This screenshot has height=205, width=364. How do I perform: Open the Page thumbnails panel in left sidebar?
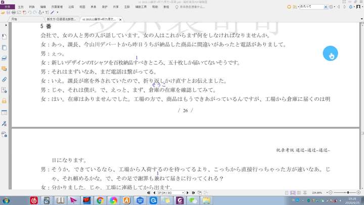click(4, 48)
